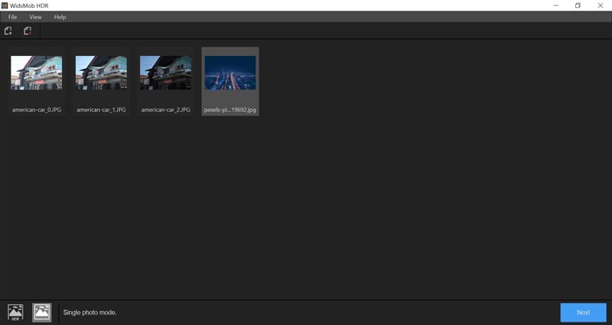Screen dimensions: 612x325
Task: Open the File menu
Action: click(x=12, y=17)
